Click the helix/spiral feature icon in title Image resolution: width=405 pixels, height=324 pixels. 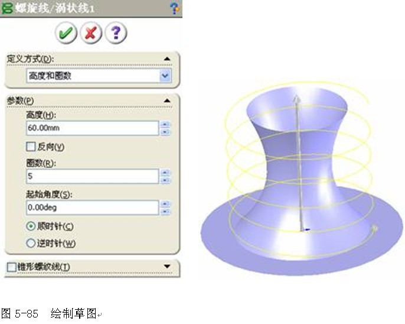point(6,8)
